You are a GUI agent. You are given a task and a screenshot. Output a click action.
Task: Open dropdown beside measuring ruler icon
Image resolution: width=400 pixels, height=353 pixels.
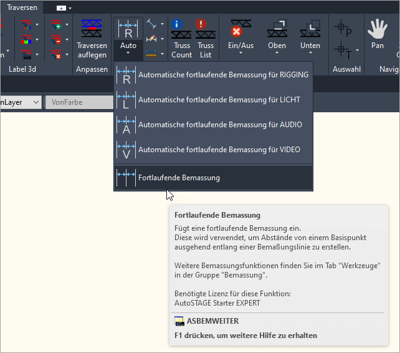click(162, 54)
